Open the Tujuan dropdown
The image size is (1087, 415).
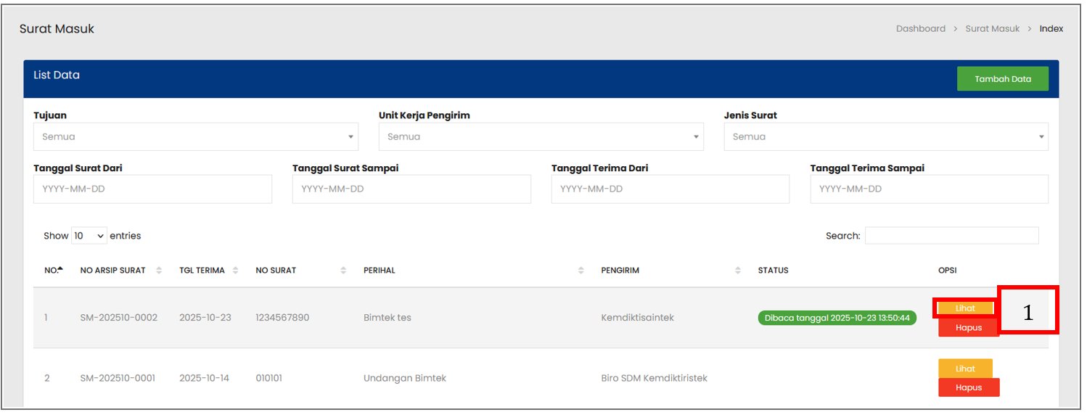click(196, 136)
